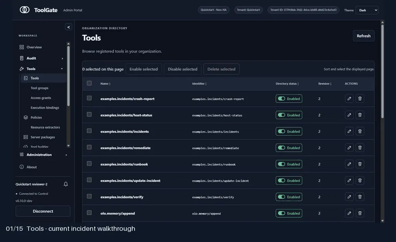
Task: Check the examples.incidents/crash-report row checkbox
Action: (x=89, y=98)
